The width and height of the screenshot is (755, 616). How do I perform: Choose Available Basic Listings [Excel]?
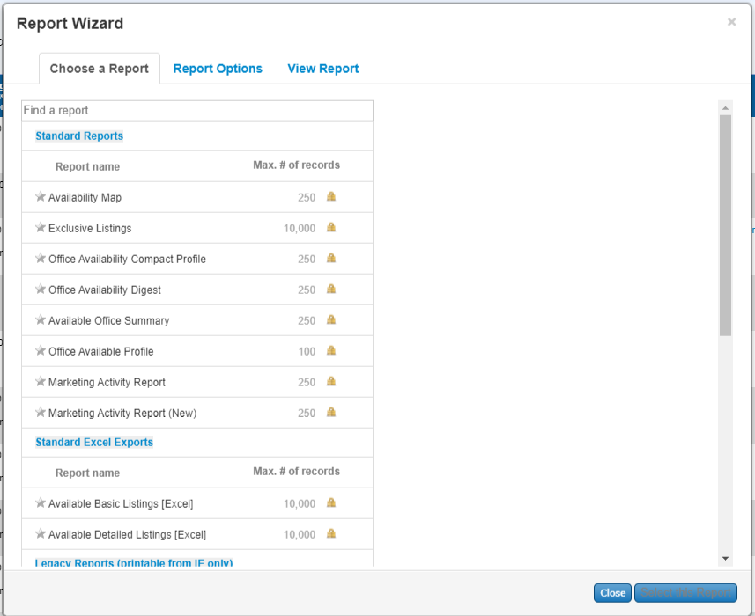tap(121, 504)
